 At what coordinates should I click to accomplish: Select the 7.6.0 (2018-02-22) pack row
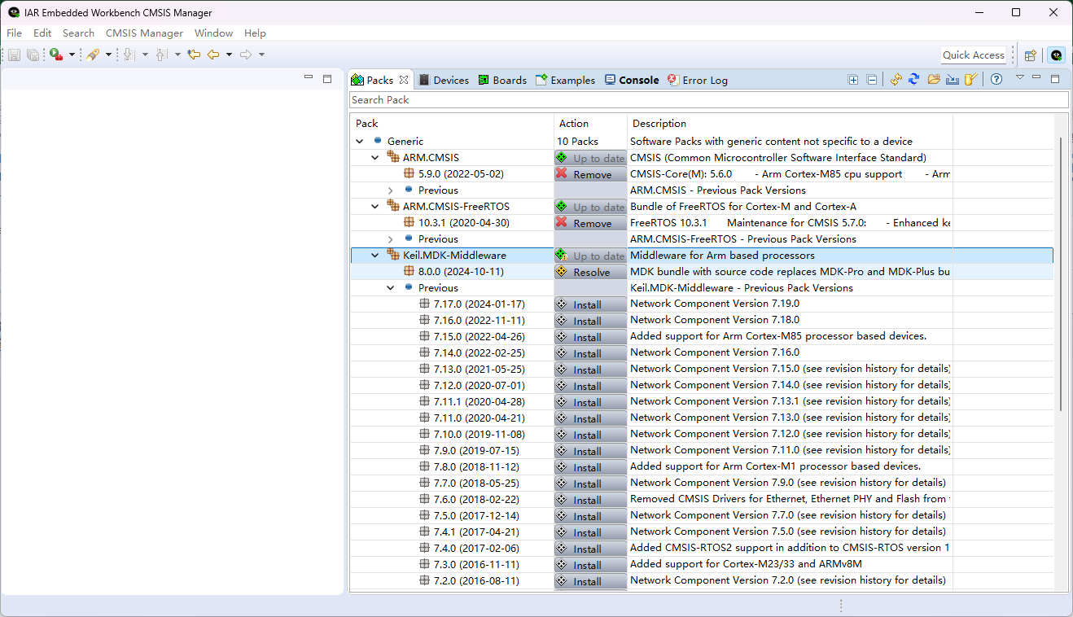coord(702,500)
